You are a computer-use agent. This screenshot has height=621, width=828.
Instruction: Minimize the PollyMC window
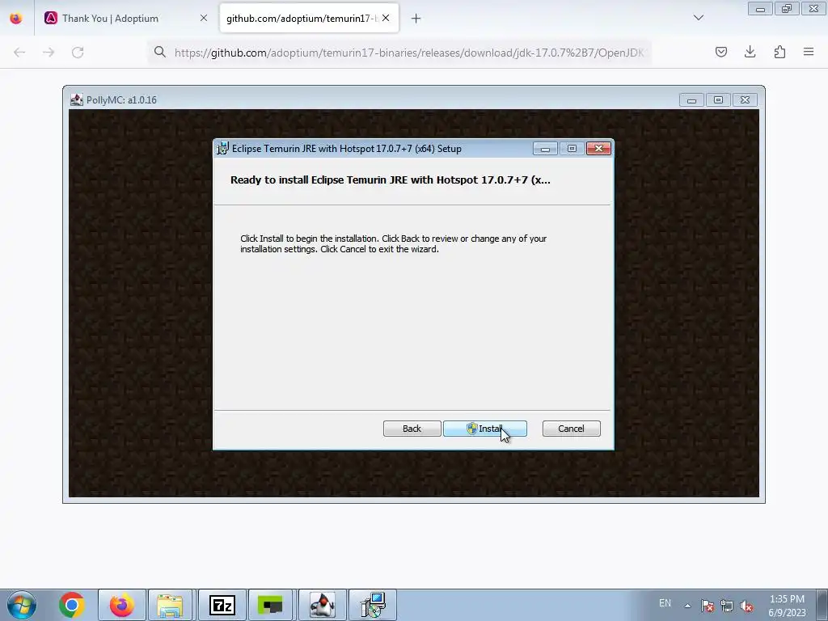pyautogui.click(x=691, y=99)
